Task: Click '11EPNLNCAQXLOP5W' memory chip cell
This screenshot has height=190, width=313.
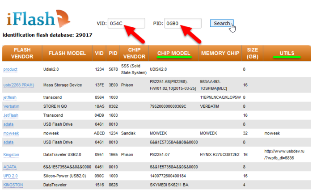Action: [220, 97]
